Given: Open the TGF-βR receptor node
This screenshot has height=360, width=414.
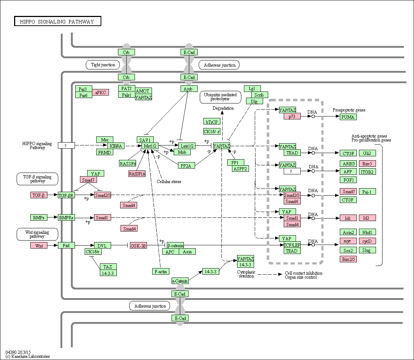Looking at the screenshot, I should 66,195.
